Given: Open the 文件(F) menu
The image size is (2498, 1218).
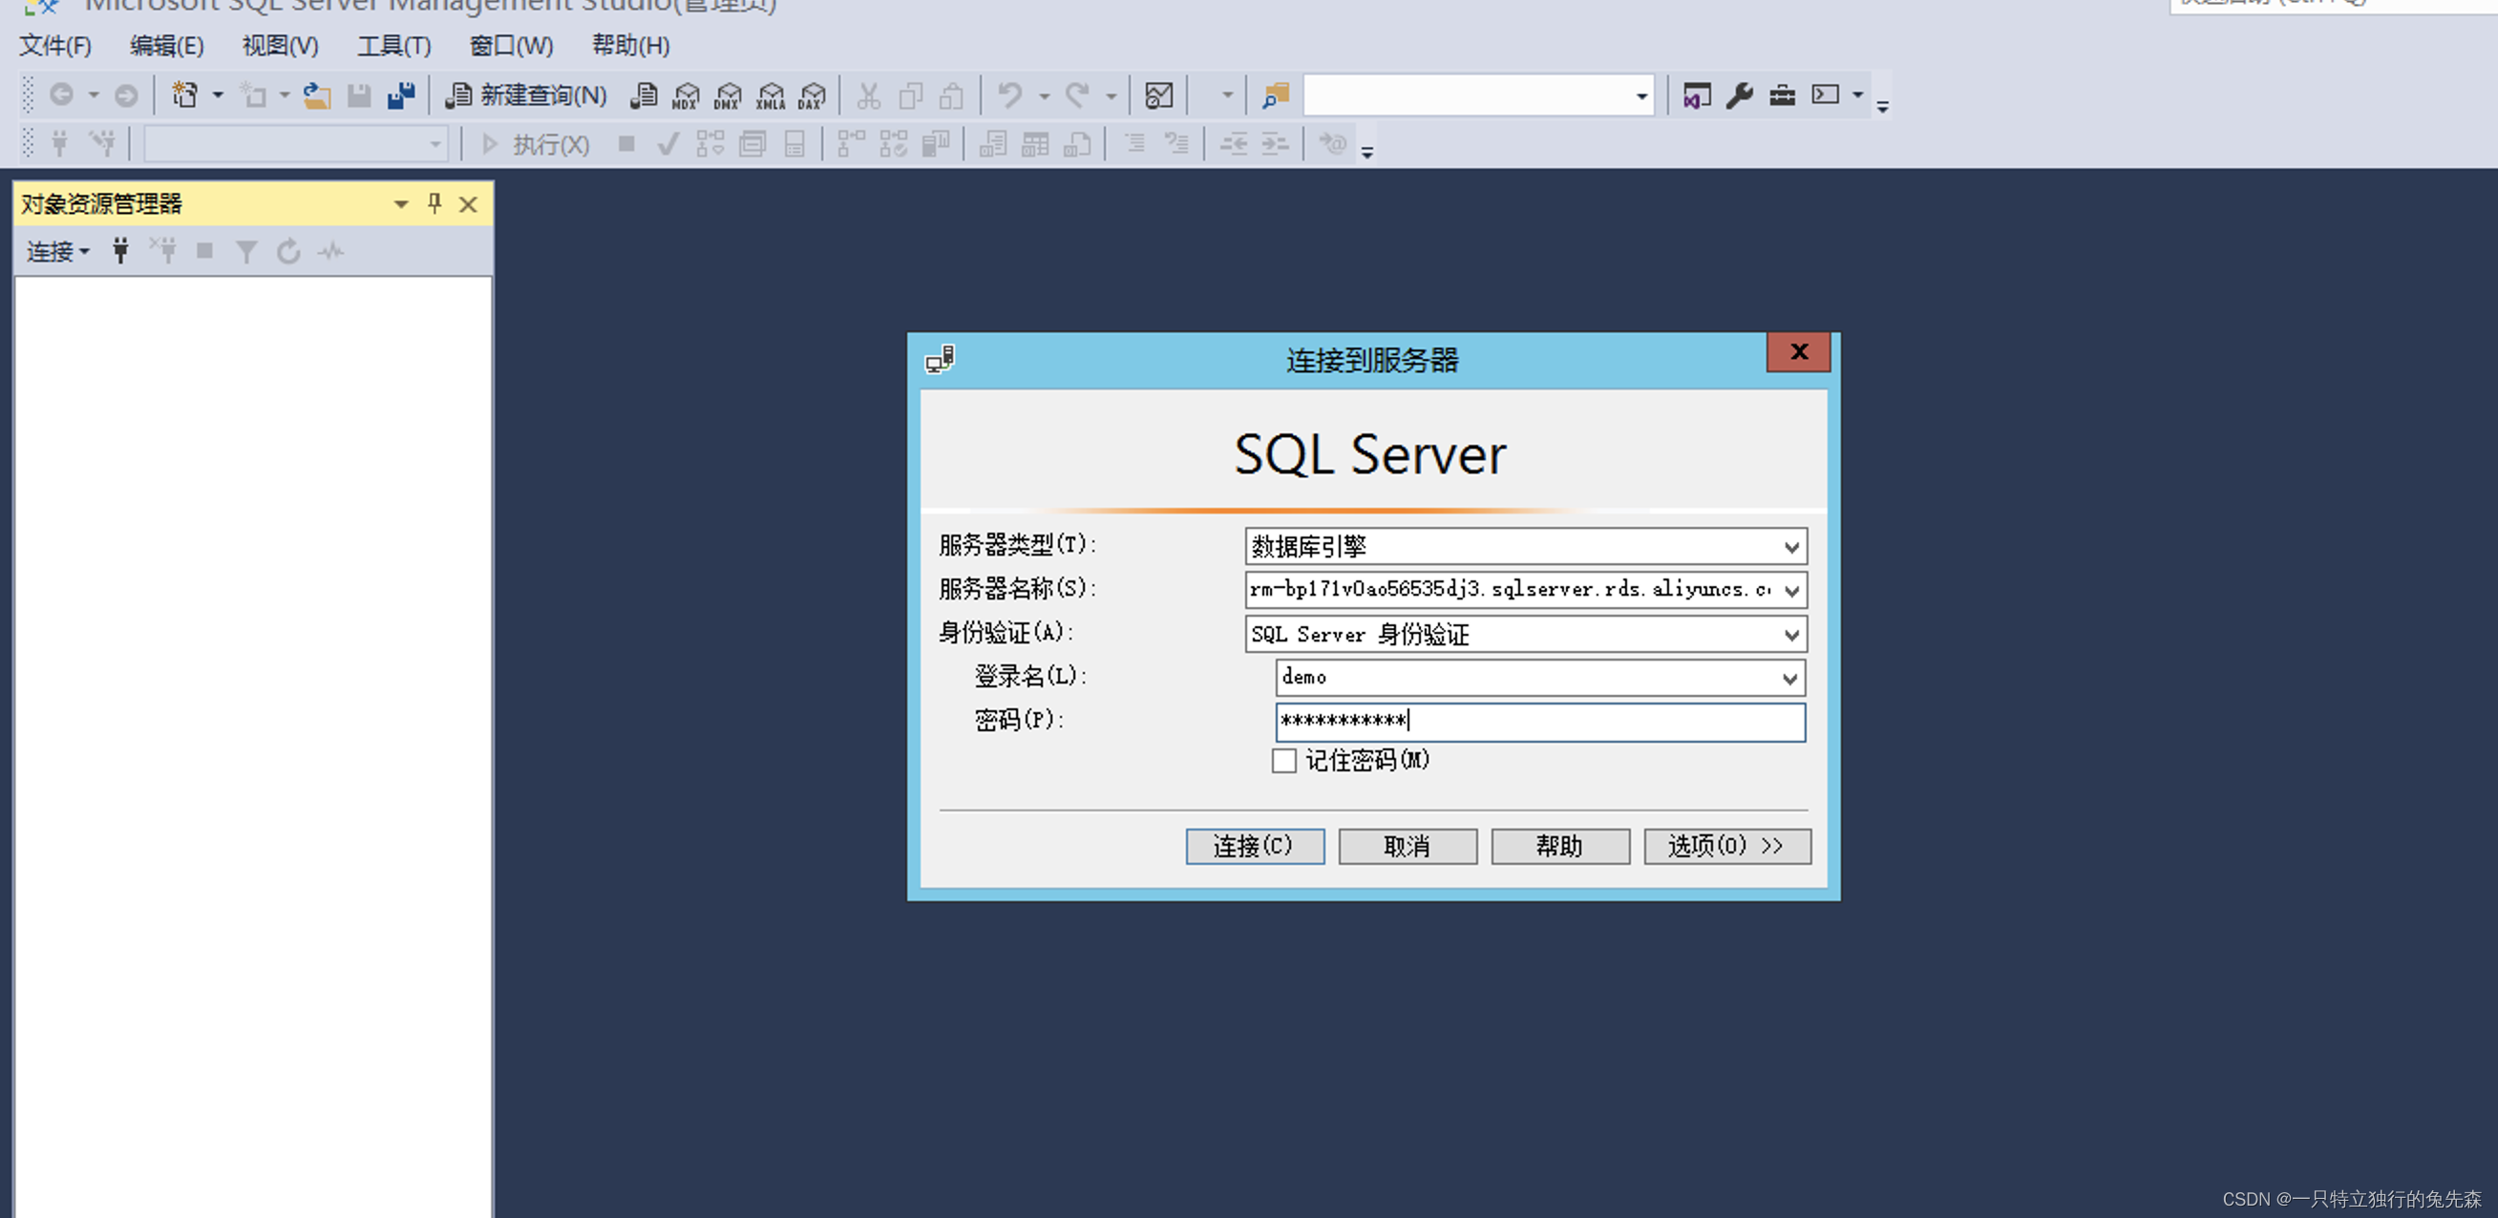Looking at the screenshot, I should click(x=55, y=46).
